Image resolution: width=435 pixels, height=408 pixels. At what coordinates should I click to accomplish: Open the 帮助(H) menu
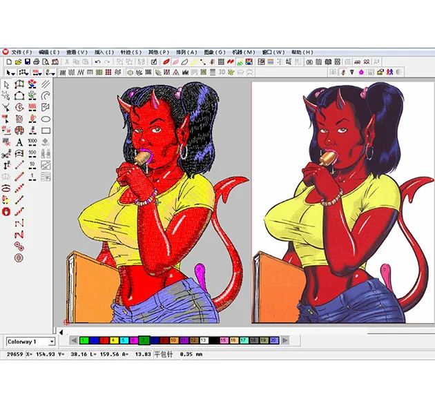point(302,52)
